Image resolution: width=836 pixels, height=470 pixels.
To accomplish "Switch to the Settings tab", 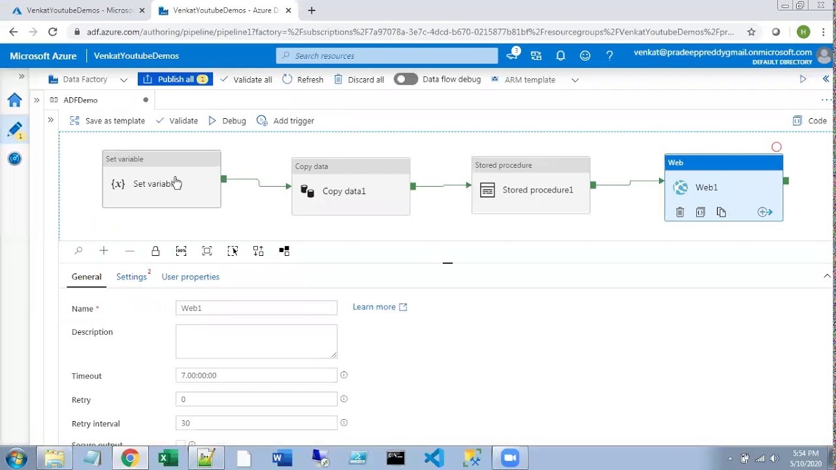I will tap(131, 277).
